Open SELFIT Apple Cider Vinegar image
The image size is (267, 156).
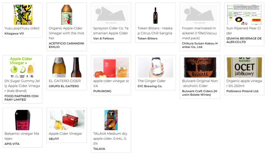67,120
